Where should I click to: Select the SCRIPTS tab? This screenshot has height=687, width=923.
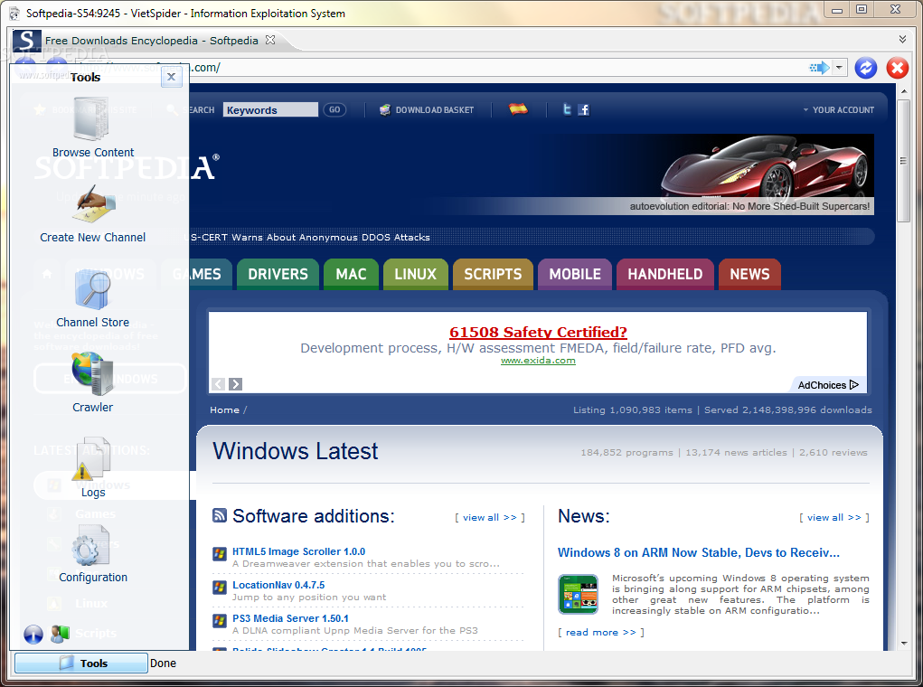tap(493, 274)
